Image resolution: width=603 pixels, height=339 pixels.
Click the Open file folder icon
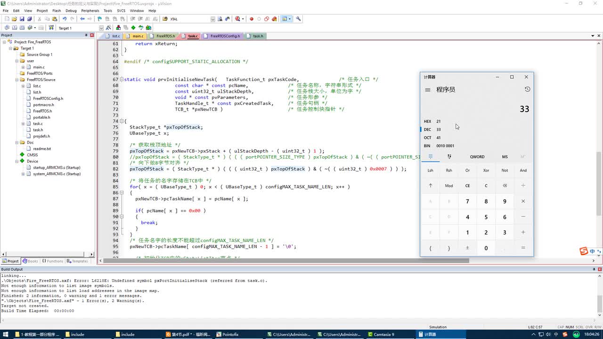14,19
